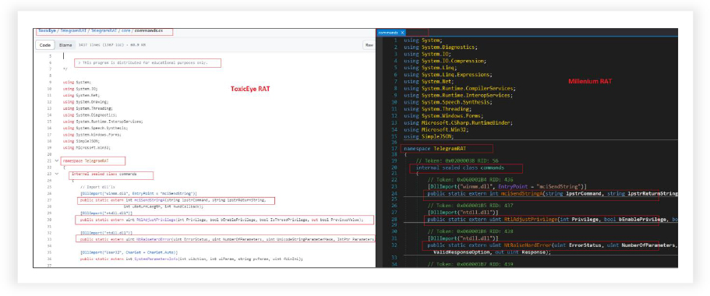Click the 'ValidResponseOption, out uint Response' line
Screen dimensions: 710x296
tap(493, 252)
